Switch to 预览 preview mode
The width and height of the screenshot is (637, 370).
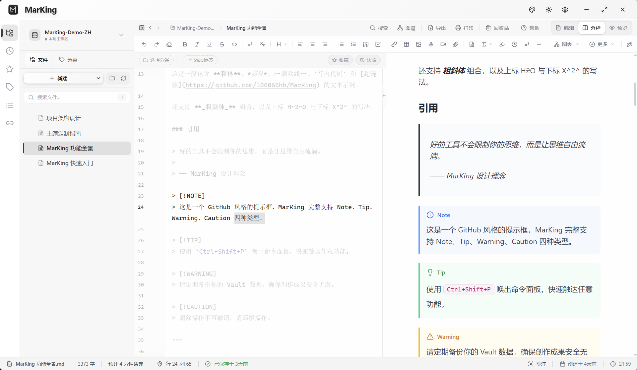pos(618,28)
